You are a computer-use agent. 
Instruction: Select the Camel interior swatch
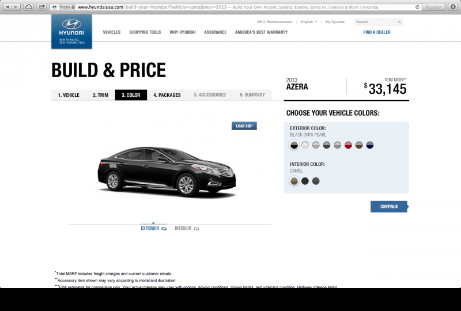coord(294,181)
